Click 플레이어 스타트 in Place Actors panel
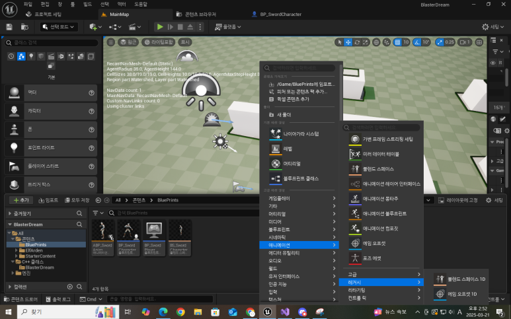Screen dimensions: 511x319 pyautogui.click(x=51, y=166)
